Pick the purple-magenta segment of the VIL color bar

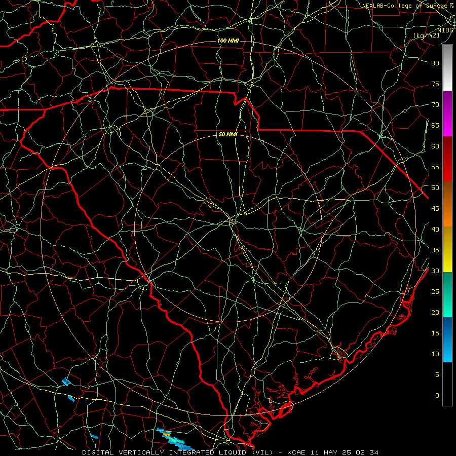point(447,113)
